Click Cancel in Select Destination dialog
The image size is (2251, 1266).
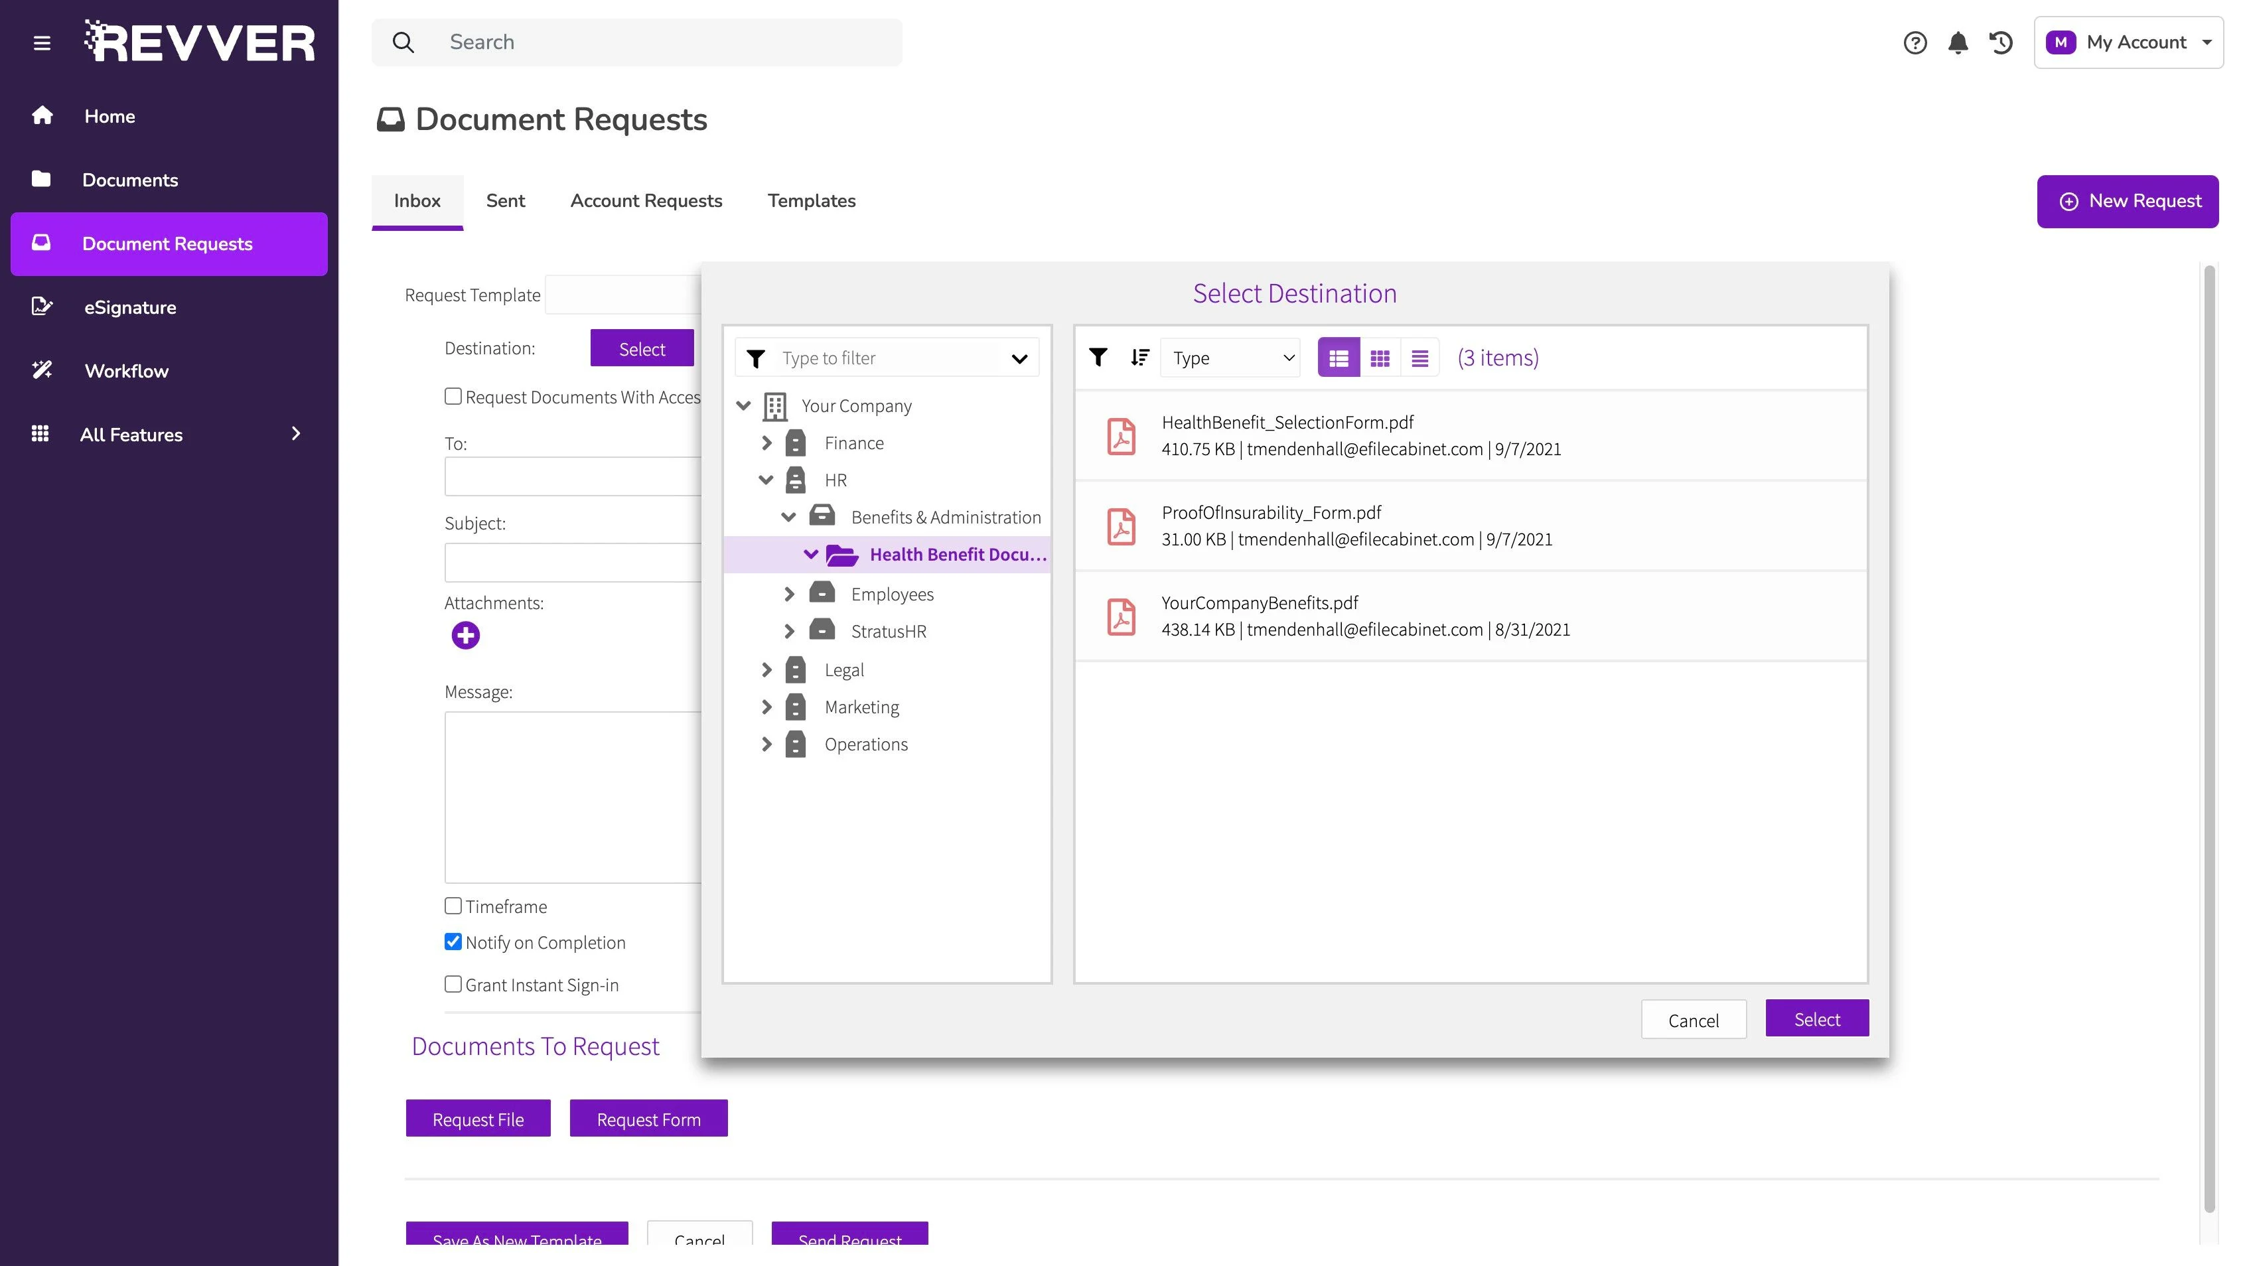pyautogui.click(x=1693, y=1020)
